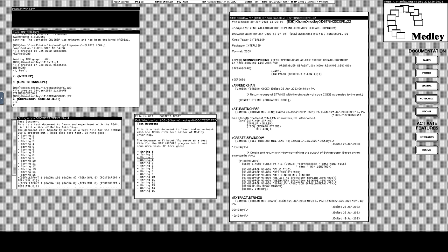Open the BASICS documentation button
Image resolution: width=448 pixels, height=252 pixels.
(426, 60)
